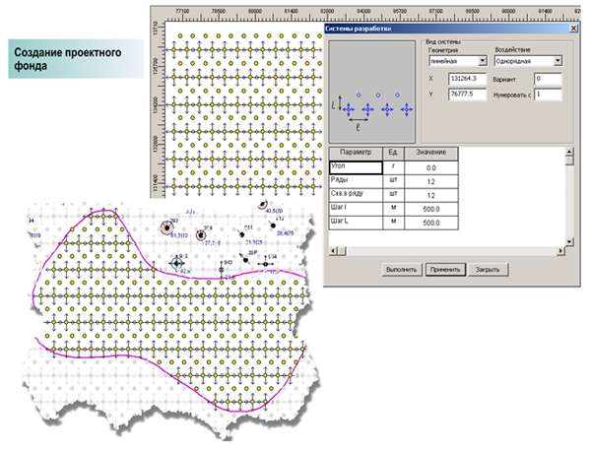Click the unit cell г in the Угол row
This screenshot has height=451, width=591.
click(x=393, y=167)
